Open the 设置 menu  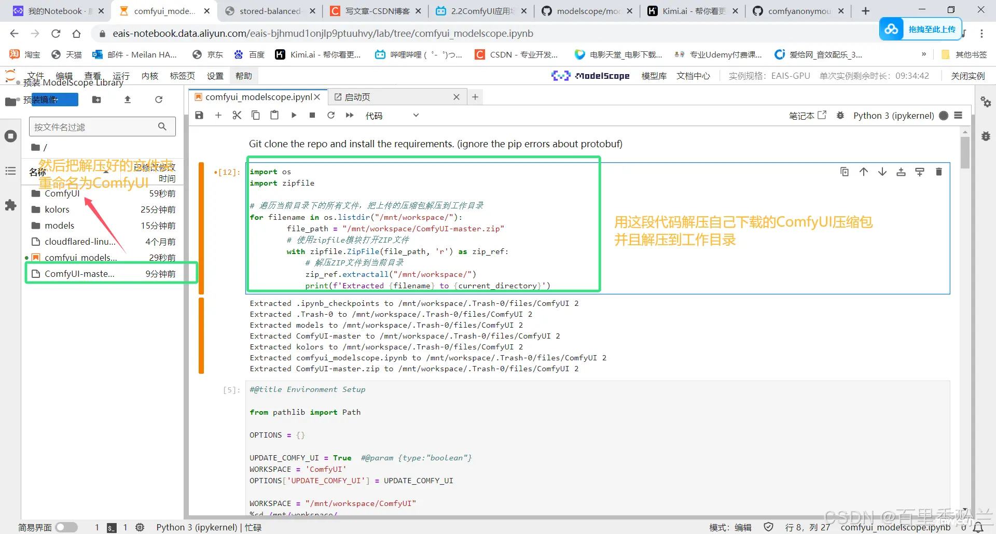click(x=215, y=76)
